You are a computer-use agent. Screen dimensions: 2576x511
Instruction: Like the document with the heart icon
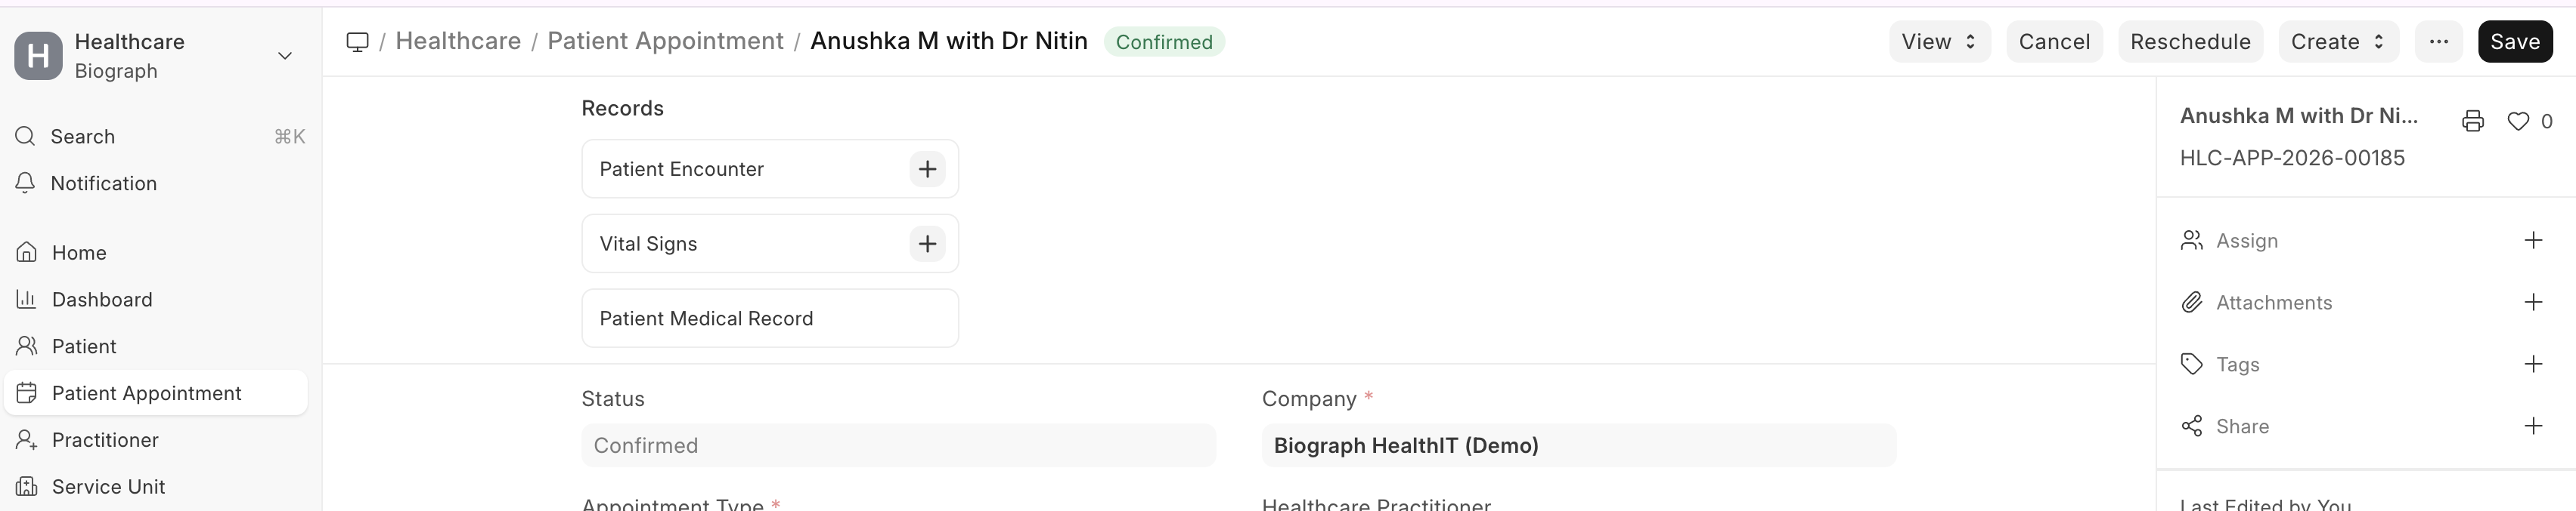pyautogui.click(x=2518, y=121)
